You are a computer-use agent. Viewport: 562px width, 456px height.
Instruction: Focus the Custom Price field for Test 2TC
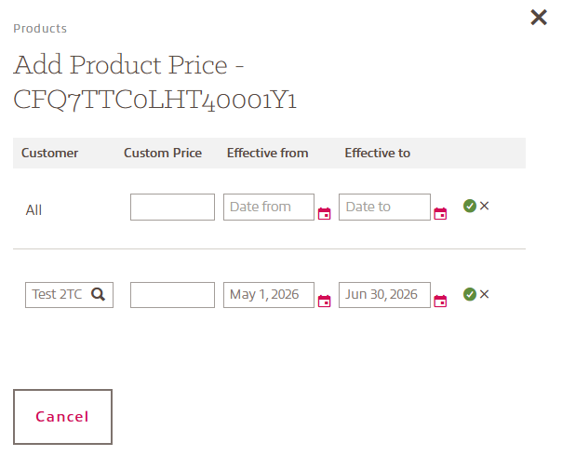coord(172,295)
